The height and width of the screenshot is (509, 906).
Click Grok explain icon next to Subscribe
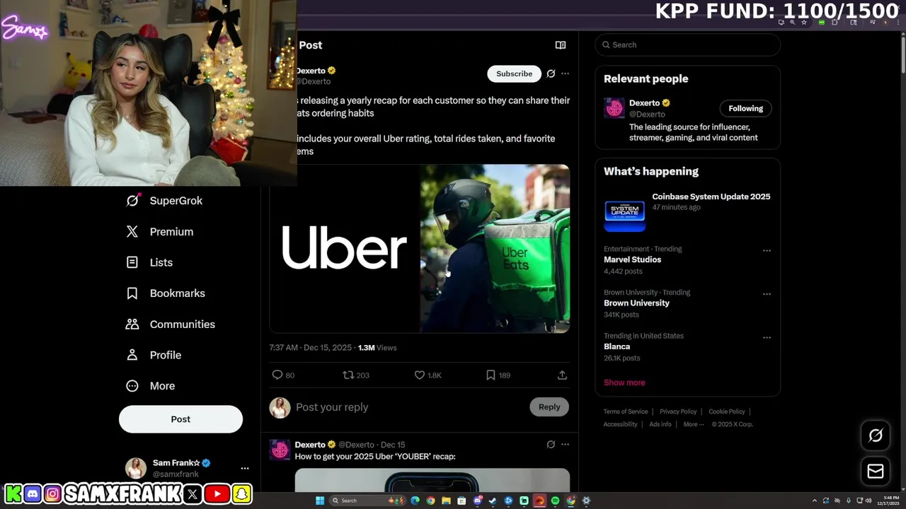tap(551, 74)
